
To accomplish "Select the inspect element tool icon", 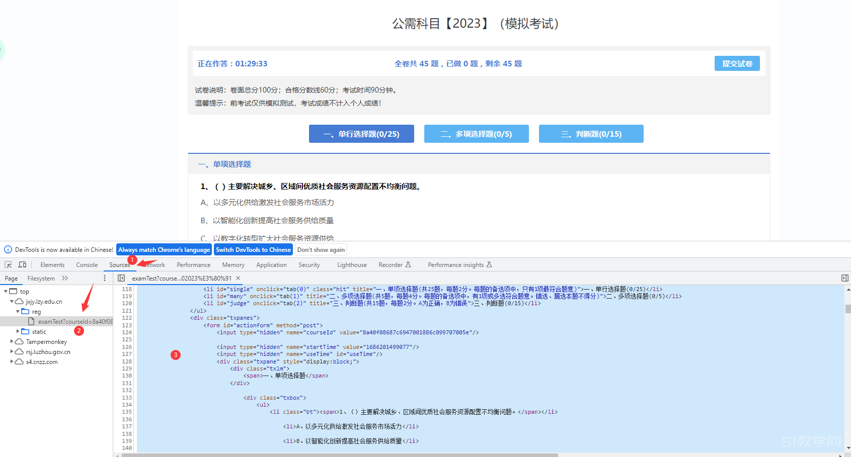I will tap(8, 265).
